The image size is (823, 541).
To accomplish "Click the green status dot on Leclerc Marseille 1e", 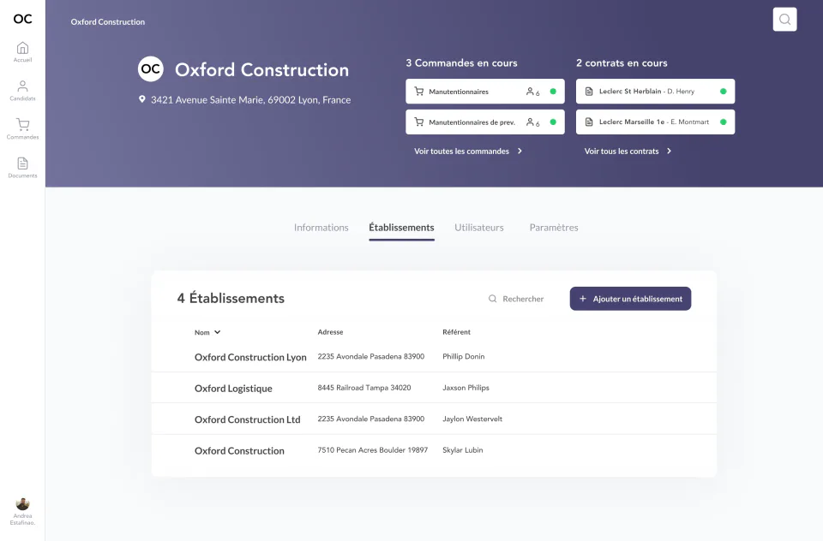I will [x=724, y=122].
